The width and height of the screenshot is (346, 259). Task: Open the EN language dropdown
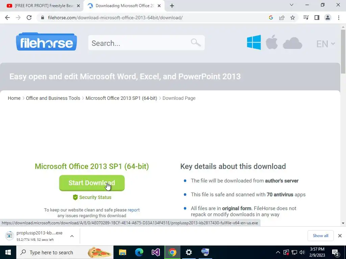pyautogui.click(x=326, y=44)
